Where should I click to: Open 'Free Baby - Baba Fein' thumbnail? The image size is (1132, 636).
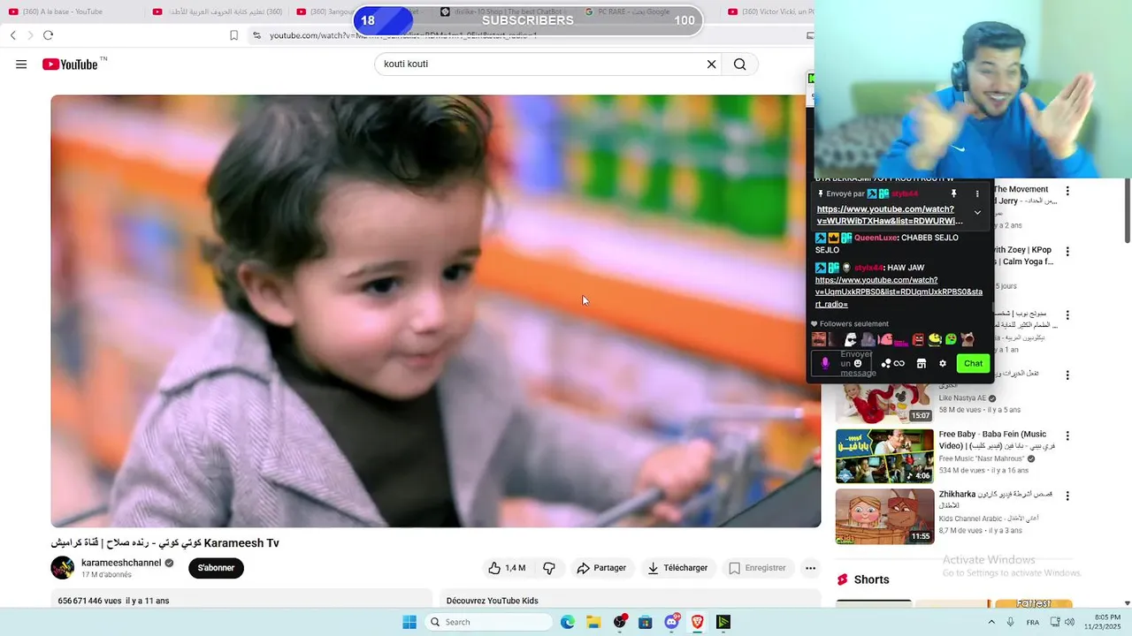[x=884, y=456]
